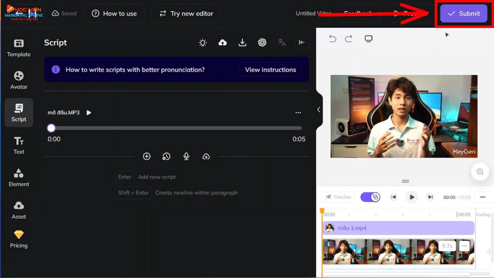Click the Undo arrow
Image resolution: width=494 pixels, height=278 pixels.
333,39
